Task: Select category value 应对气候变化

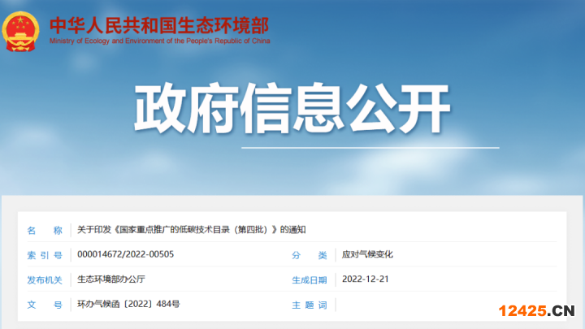Action: pyautogui.click(x=367, y=254)
